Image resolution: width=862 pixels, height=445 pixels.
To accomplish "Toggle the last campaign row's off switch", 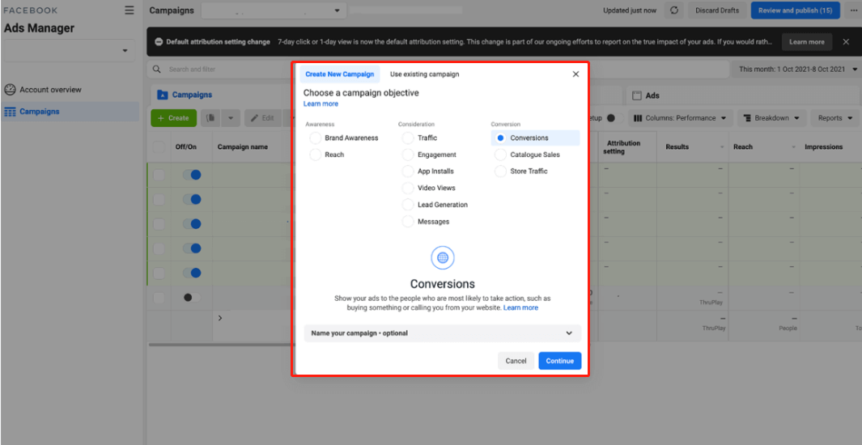I will (x=192, y=297).
